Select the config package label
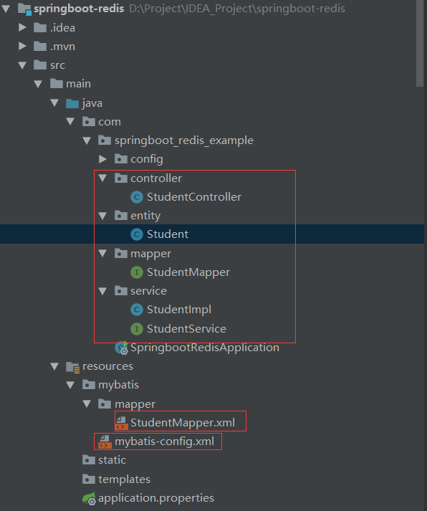This screenshot has width=427, height=511. (147, 159)
